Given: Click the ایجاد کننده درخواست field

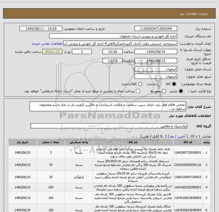Looking at the screenshot, I should [120, 43].
